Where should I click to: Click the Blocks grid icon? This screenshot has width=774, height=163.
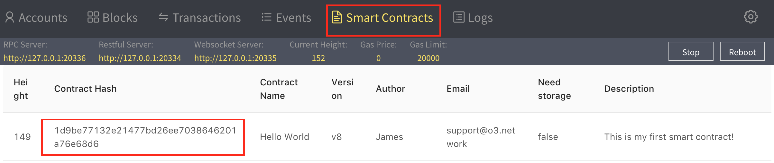point(93,17)
